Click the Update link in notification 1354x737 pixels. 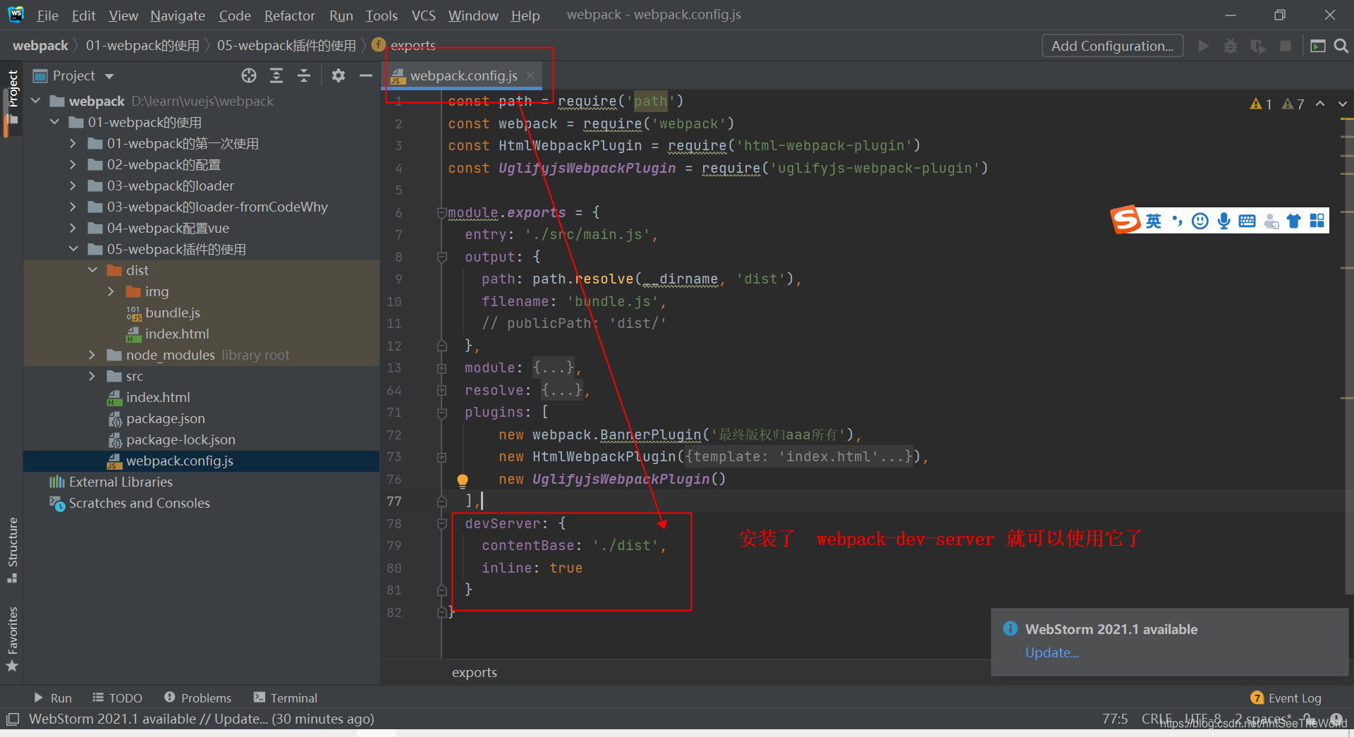1051,652
